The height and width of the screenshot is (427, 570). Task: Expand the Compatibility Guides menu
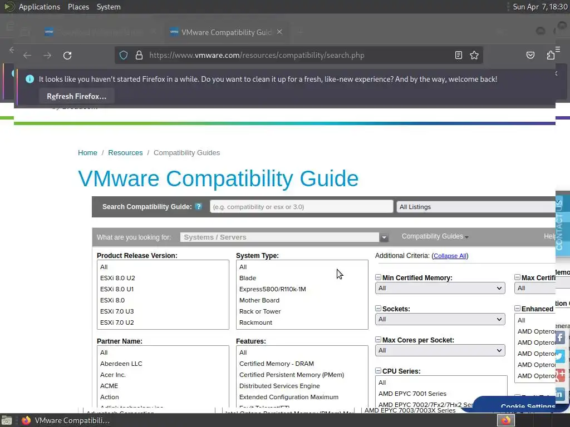tap(435, 236)
